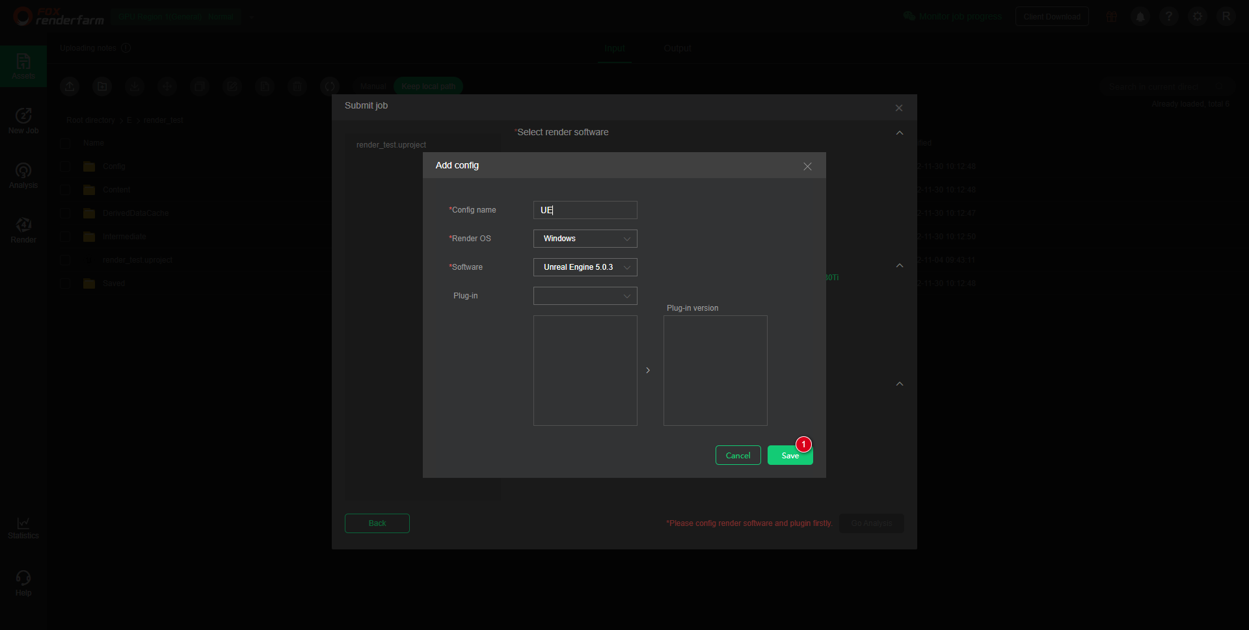
Task: Open the DerivedDataCache folder
Action: [135, 213]
